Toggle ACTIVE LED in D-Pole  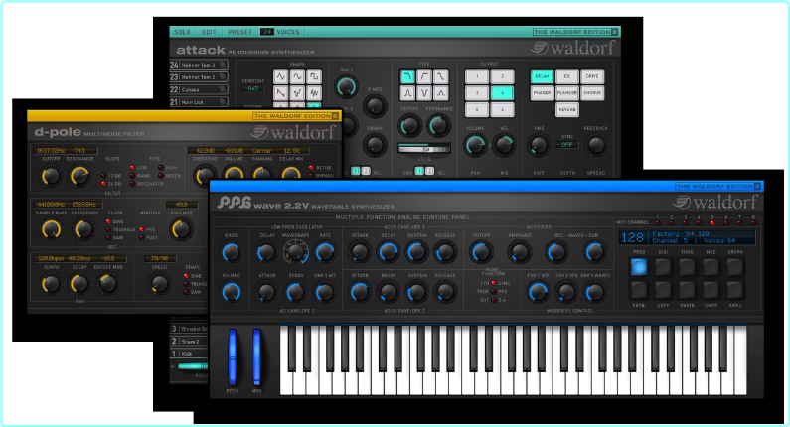(311, 168)
